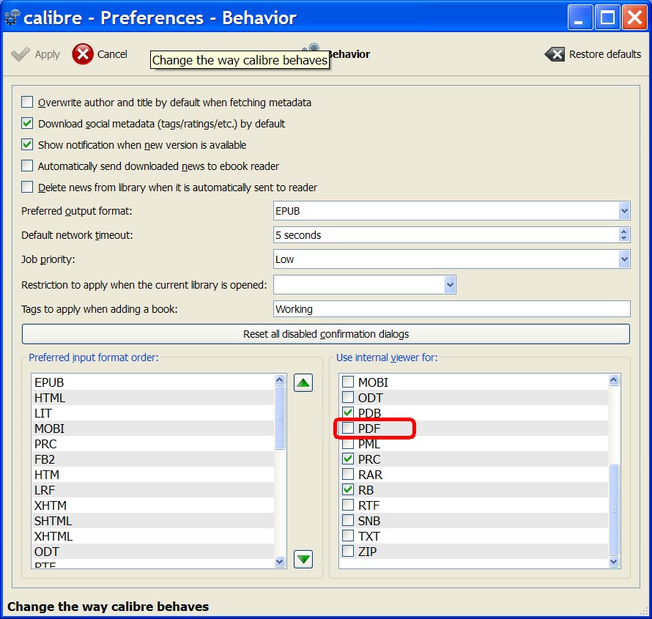Screen dimensions: 652x619
Task: Close the calibre Preferences window
Action: 634,18
